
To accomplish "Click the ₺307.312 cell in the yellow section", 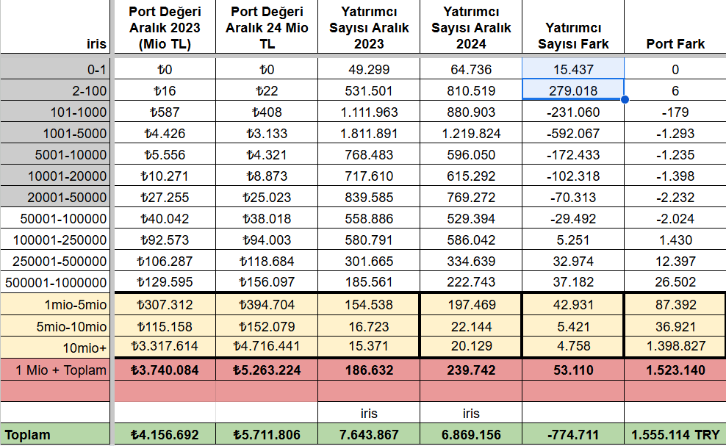I will click(165, 304).
